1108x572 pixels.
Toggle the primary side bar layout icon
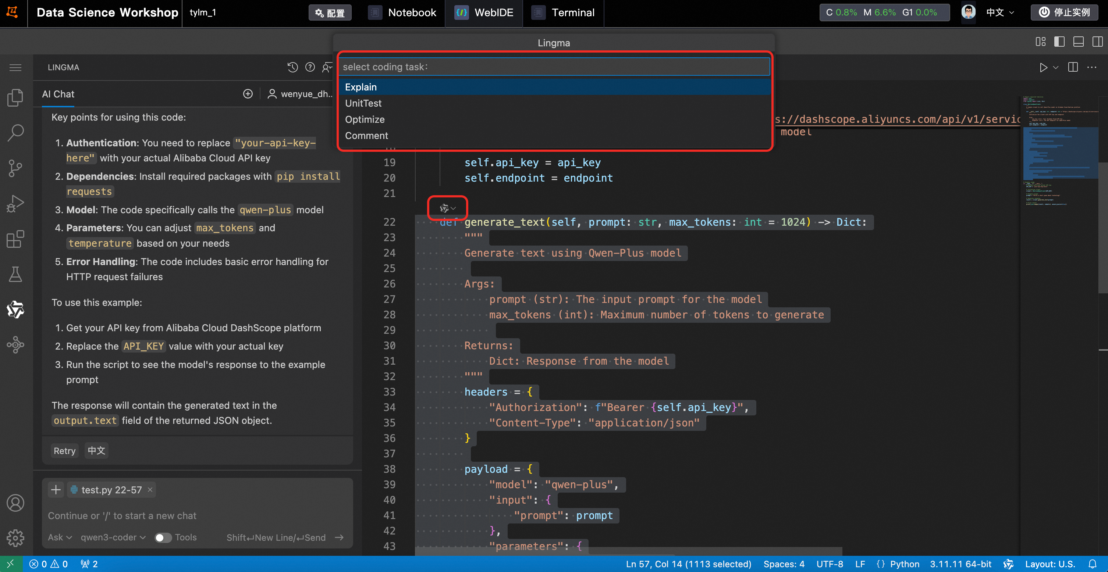coord(1059,42)
